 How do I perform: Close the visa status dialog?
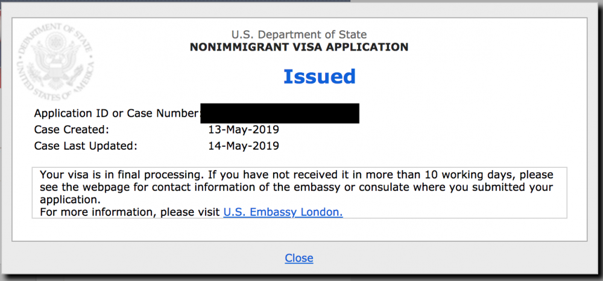click(x=299, y=258)
